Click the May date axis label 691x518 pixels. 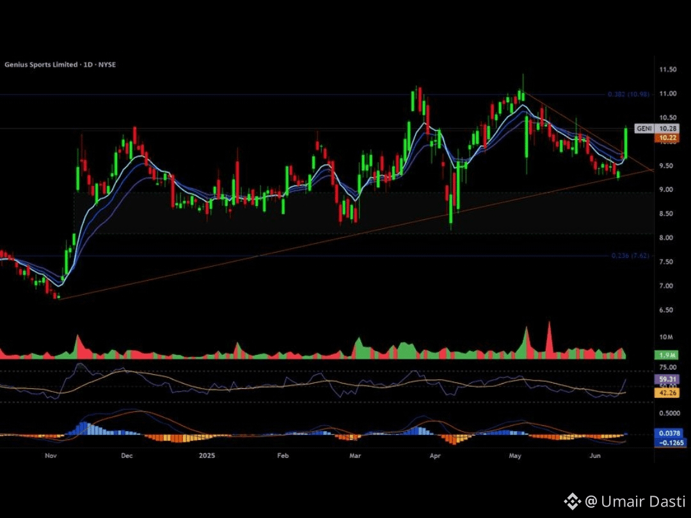(x=515, y=455)
